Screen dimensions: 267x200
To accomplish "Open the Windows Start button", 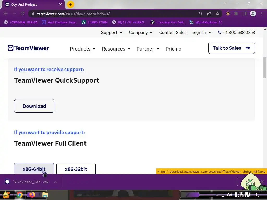I will (6, 195).
